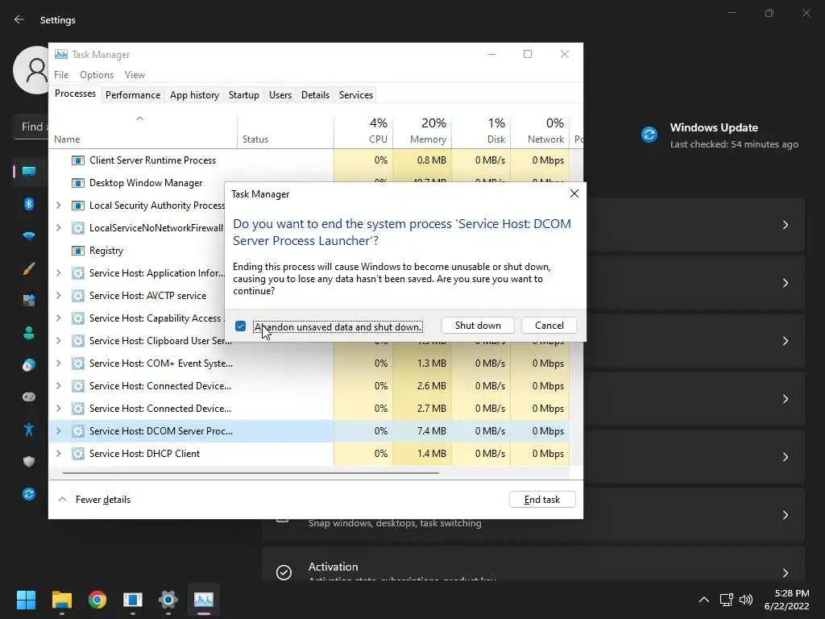Click Task Manager icon in taskbar

pos(204,600)
